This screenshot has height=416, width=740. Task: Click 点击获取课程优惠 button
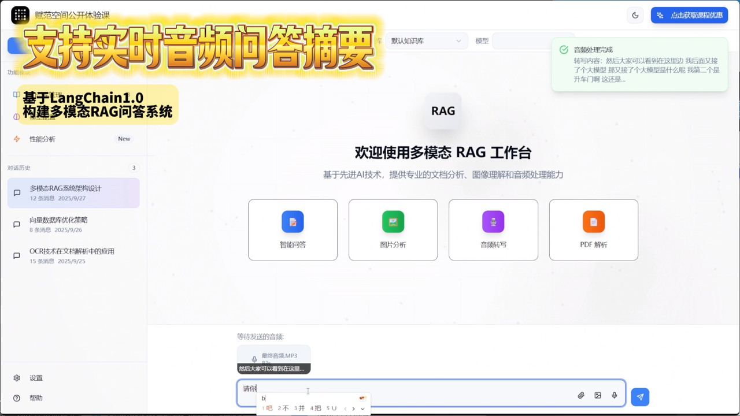pos(689,15)
